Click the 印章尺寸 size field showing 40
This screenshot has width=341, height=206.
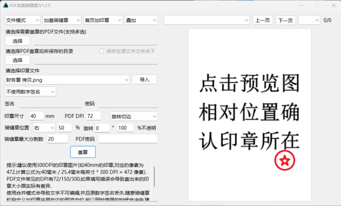(36, 116)
